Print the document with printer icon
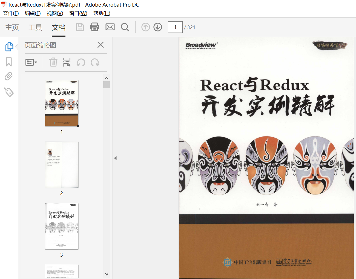356x279 pixels. (x=94, y=27)
